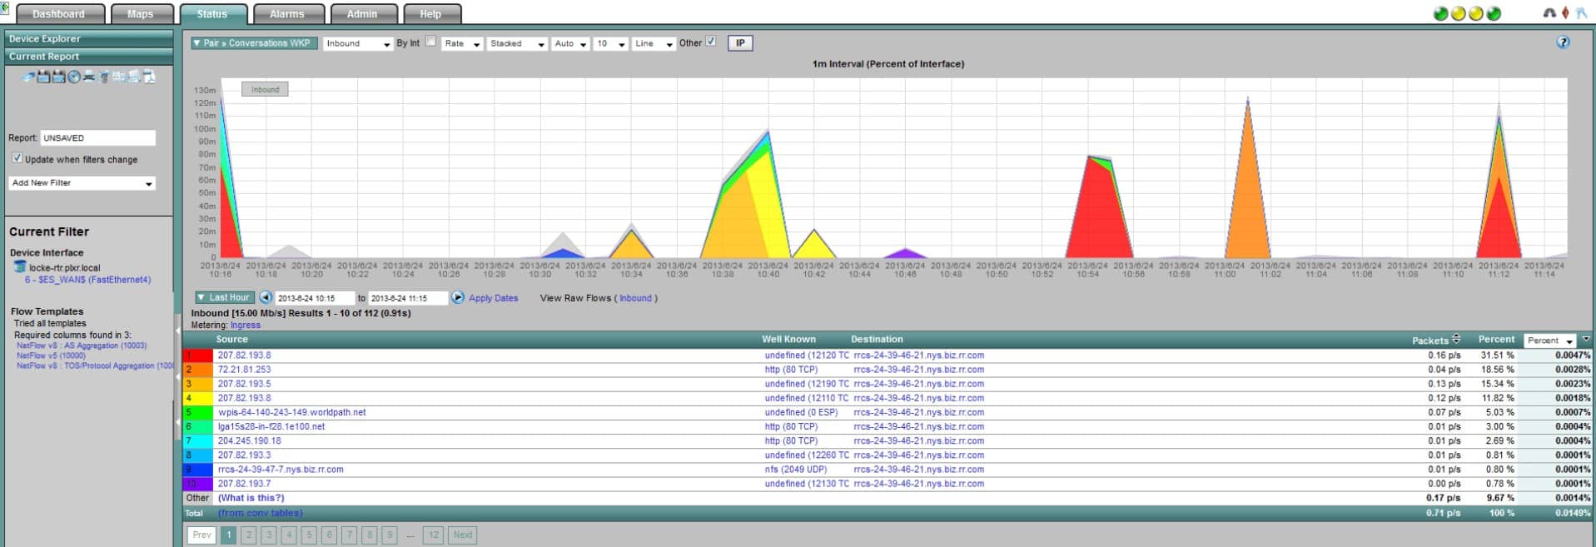1596x547 pixels.
Task: Open the Inbound raw flows link
Action: [x=635, y=298]
